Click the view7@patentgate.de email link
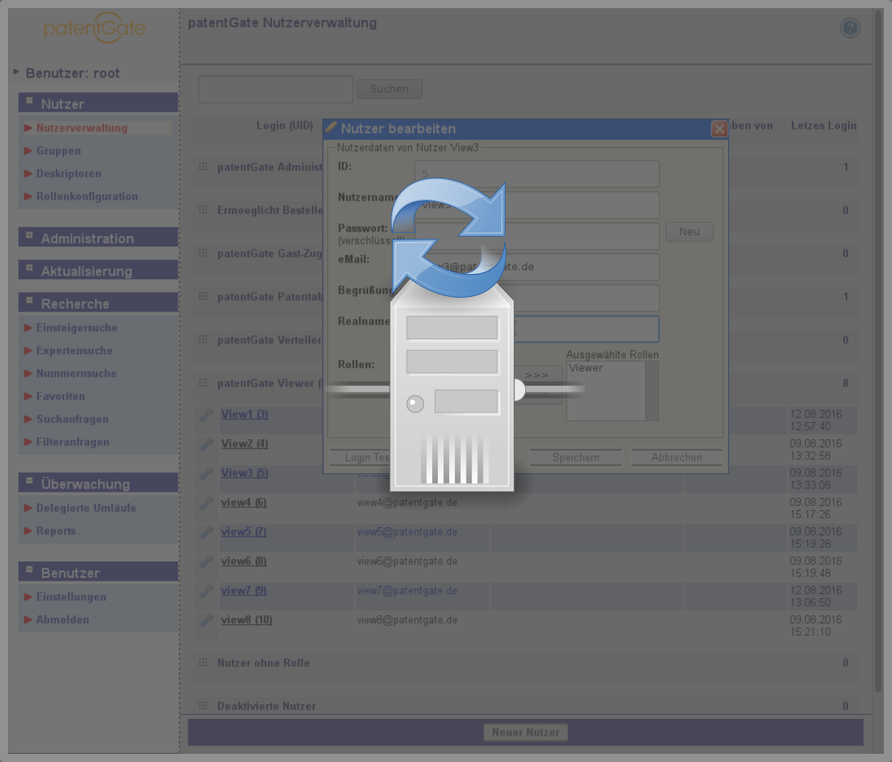Viewport: 892px width, 762px height. pyautogui.click(x=408, y=590)
